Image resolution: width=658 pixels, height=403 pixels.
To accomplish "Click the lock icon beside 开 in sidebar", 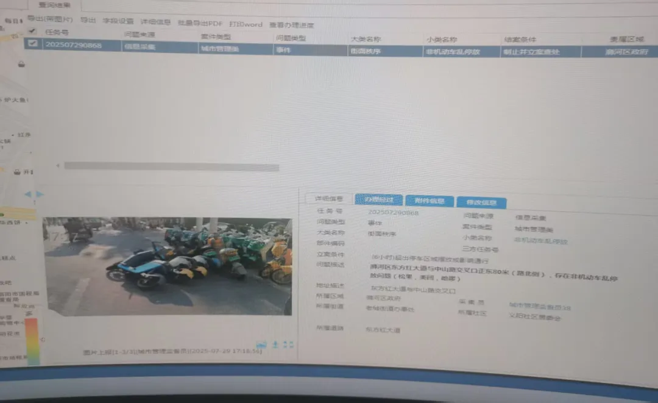I will point(17,172).
